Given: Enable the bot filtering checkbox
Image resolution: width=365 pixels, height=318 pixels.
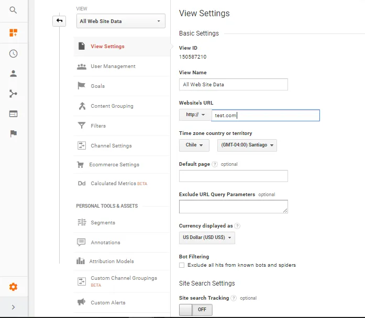Looking at the screenshot, I should (x=182, y=265).
